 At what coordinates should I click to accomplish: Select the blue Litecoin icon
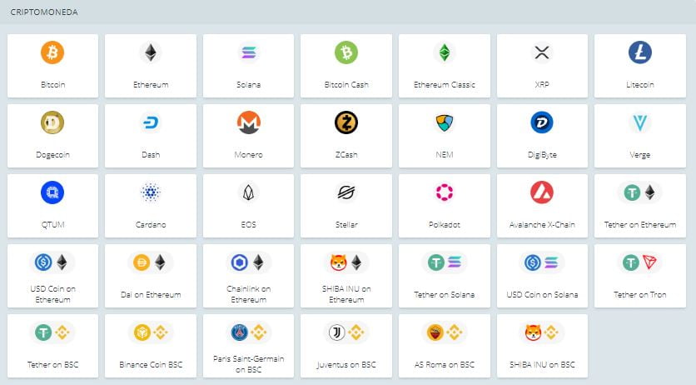point(640,52)
